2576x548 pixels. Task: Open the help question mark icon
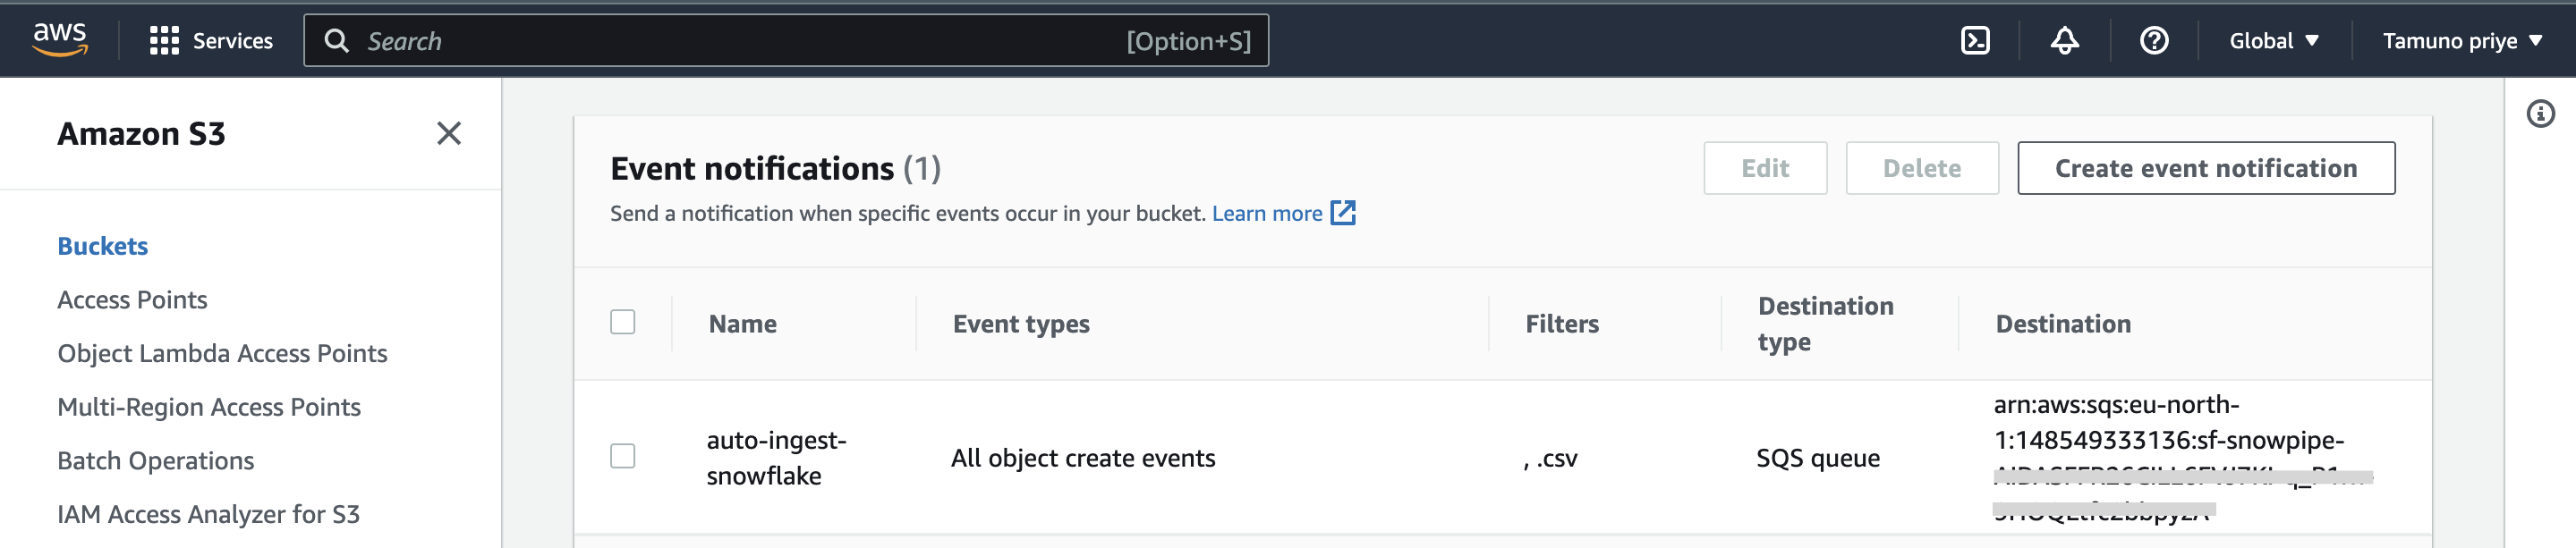coord(2153,41)
